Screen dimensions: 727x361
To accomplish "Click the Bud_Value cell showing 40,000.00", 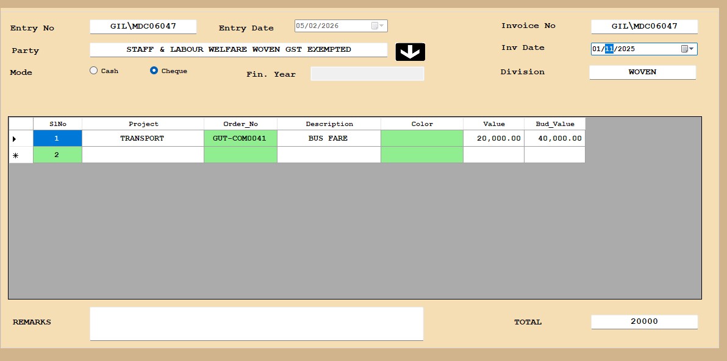I will [x=554, y=139].
